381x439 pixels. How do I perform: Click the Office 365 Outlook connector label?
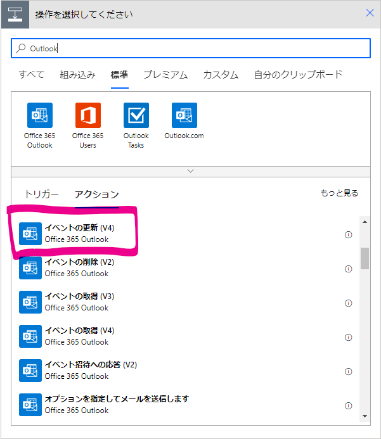click(x=40, y=140)
